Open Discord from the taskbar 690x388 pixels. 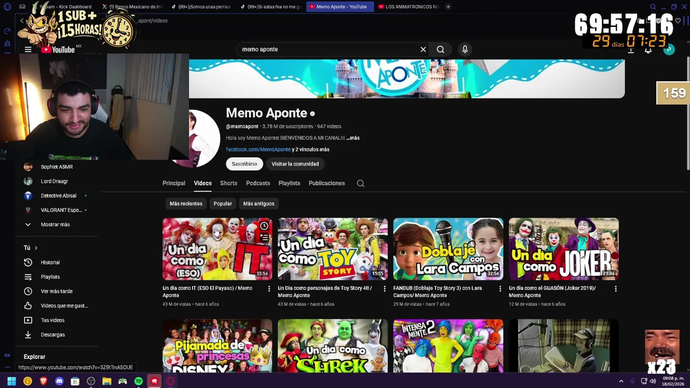click(59, 381)
